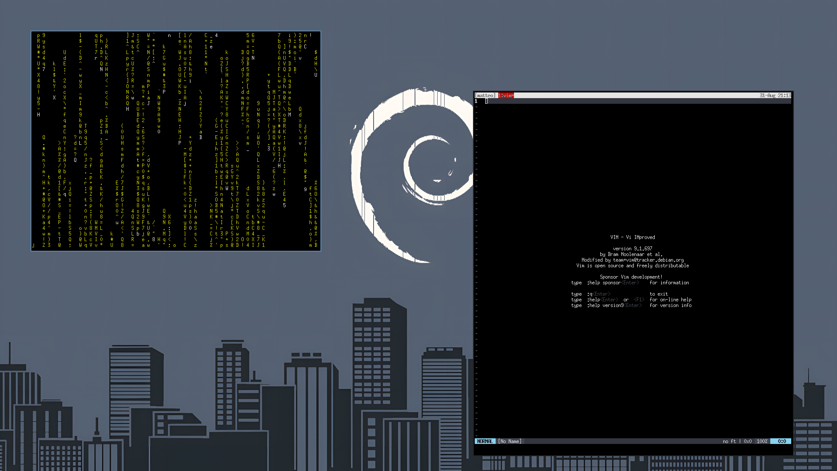The image size is (837, 471).
Task: Click line number 1 in Vim gutter
Action: pos(476,101)
